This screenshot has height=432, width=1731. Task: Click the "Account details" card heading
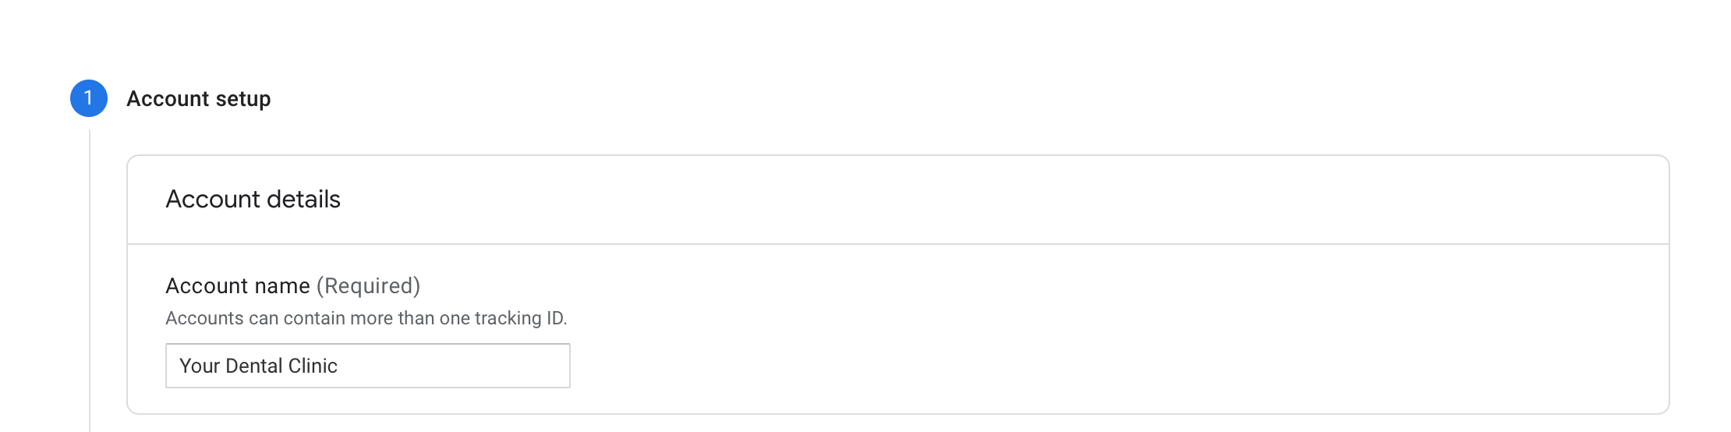point(253,200)
